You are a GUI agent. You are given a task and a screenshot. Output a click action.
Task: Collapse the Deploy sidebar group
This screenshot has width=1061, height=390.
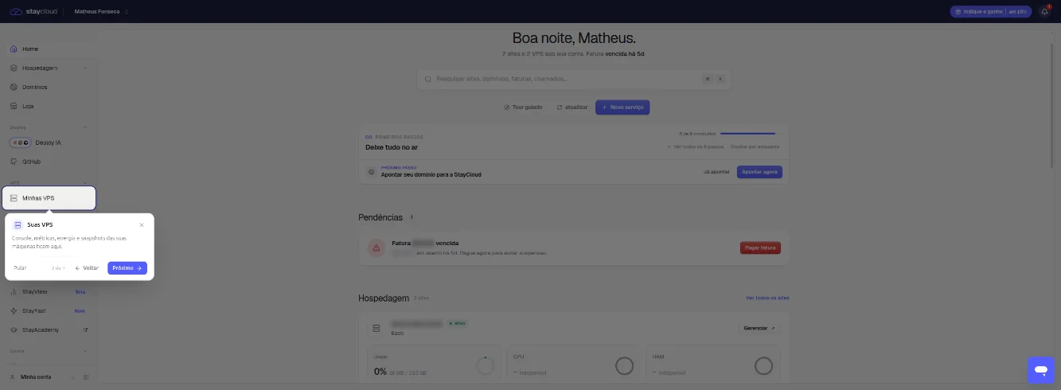coord(85,127)
